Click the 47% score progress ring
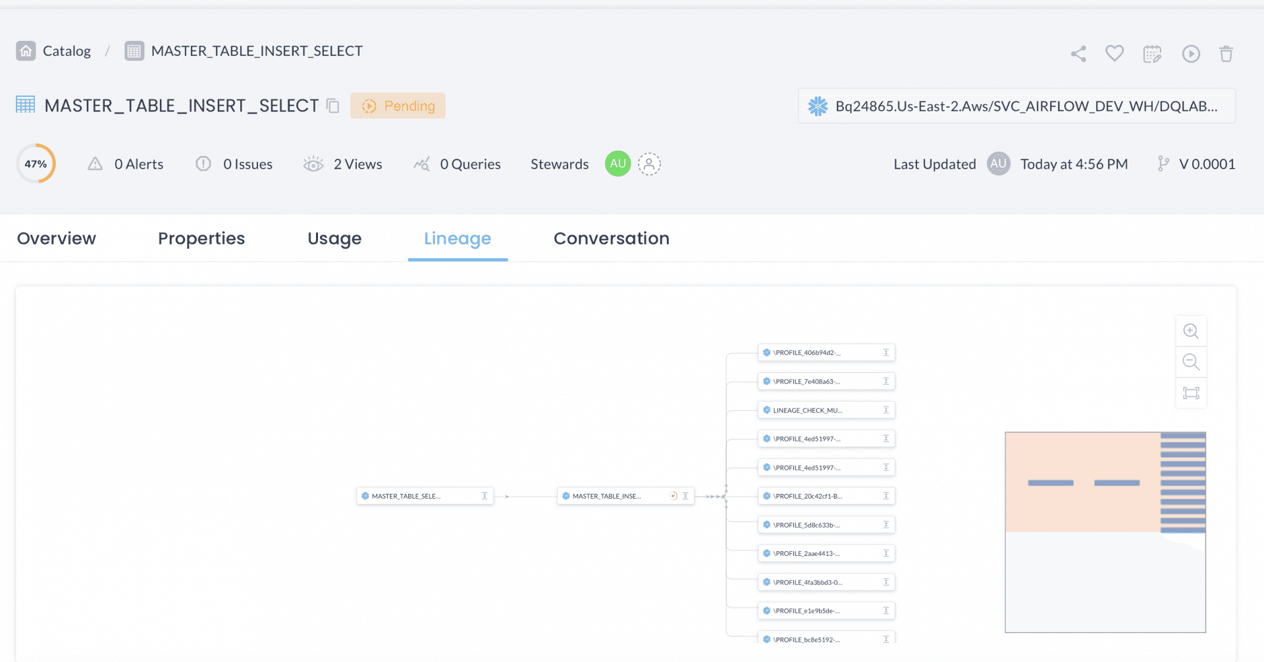Screen dimensions: 1264x662 coord(36,164)
